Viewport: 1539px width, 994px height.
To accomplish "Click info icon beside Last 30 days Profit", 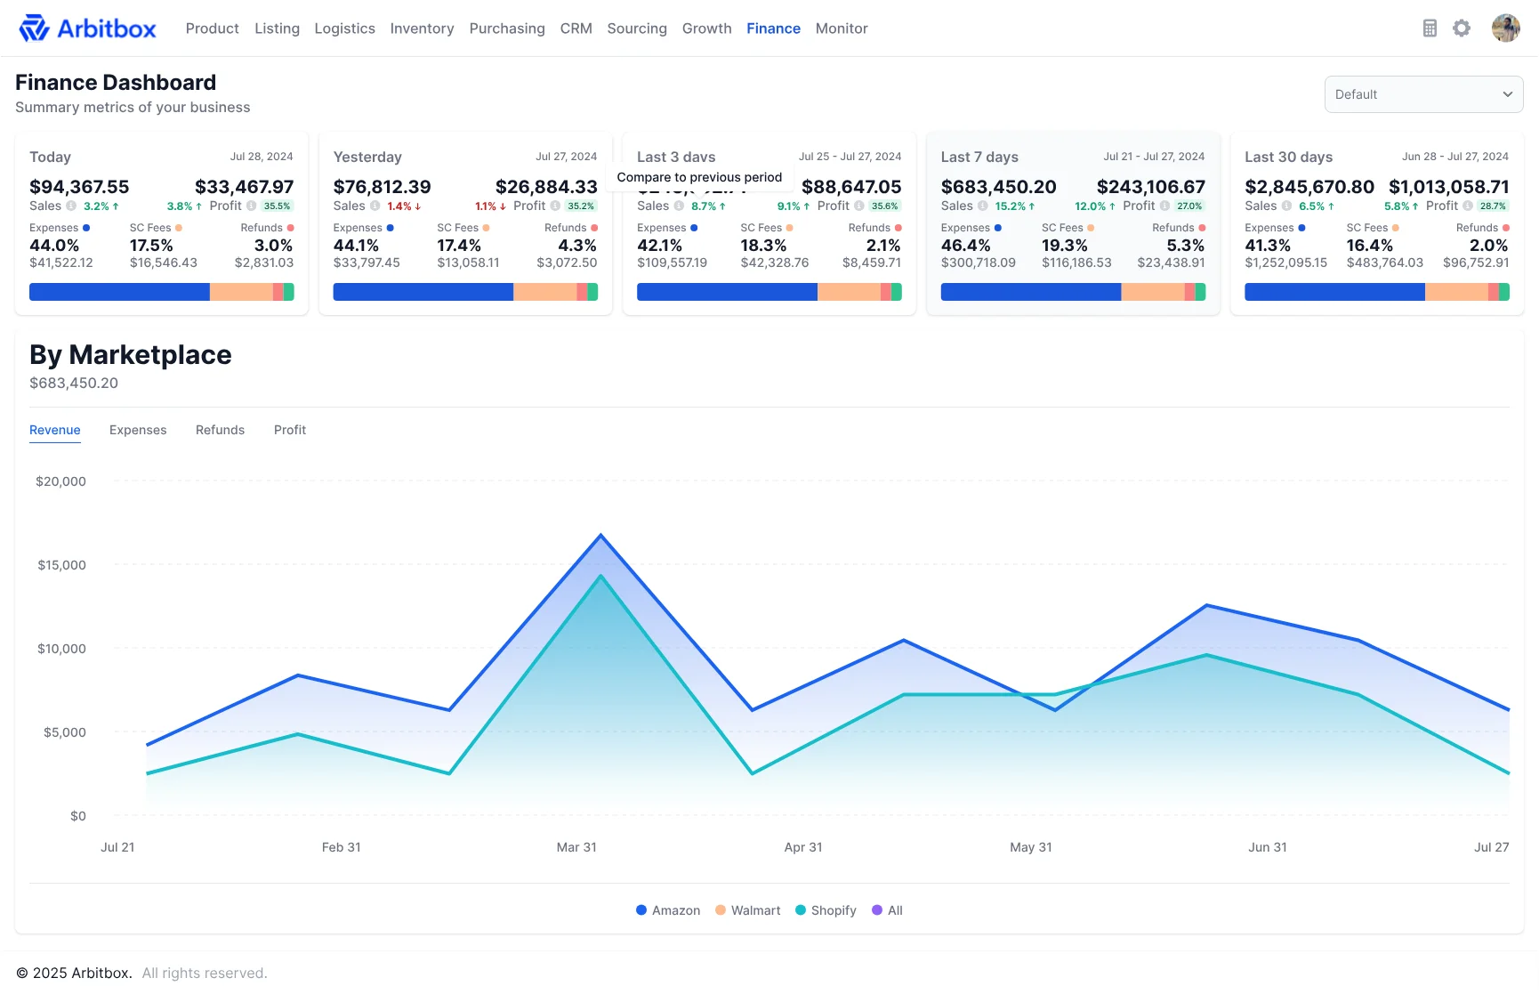I will pyautogui.click(x=1468, y=206).
